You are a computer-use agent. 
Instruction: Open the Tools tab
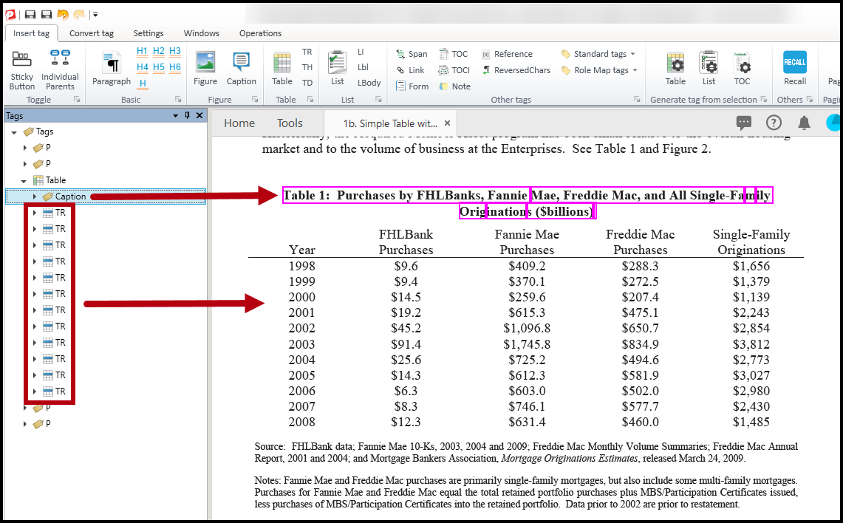pyautogui.click(x=290, y=123)
